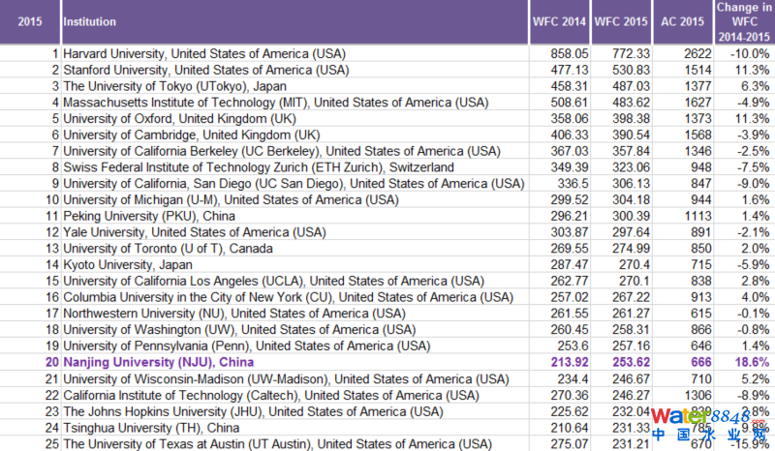Select the WFC 2014 column header
The height and width of the screenshot is (451, 775).
pyautogui.click(x=559, y=20)
